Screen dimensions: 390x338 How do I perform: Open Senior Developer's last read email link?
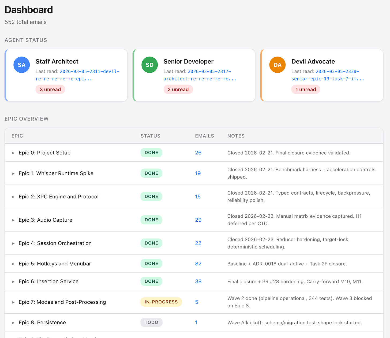click(200, 75)
